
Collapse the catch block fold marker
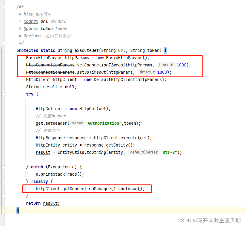[5, 167]
